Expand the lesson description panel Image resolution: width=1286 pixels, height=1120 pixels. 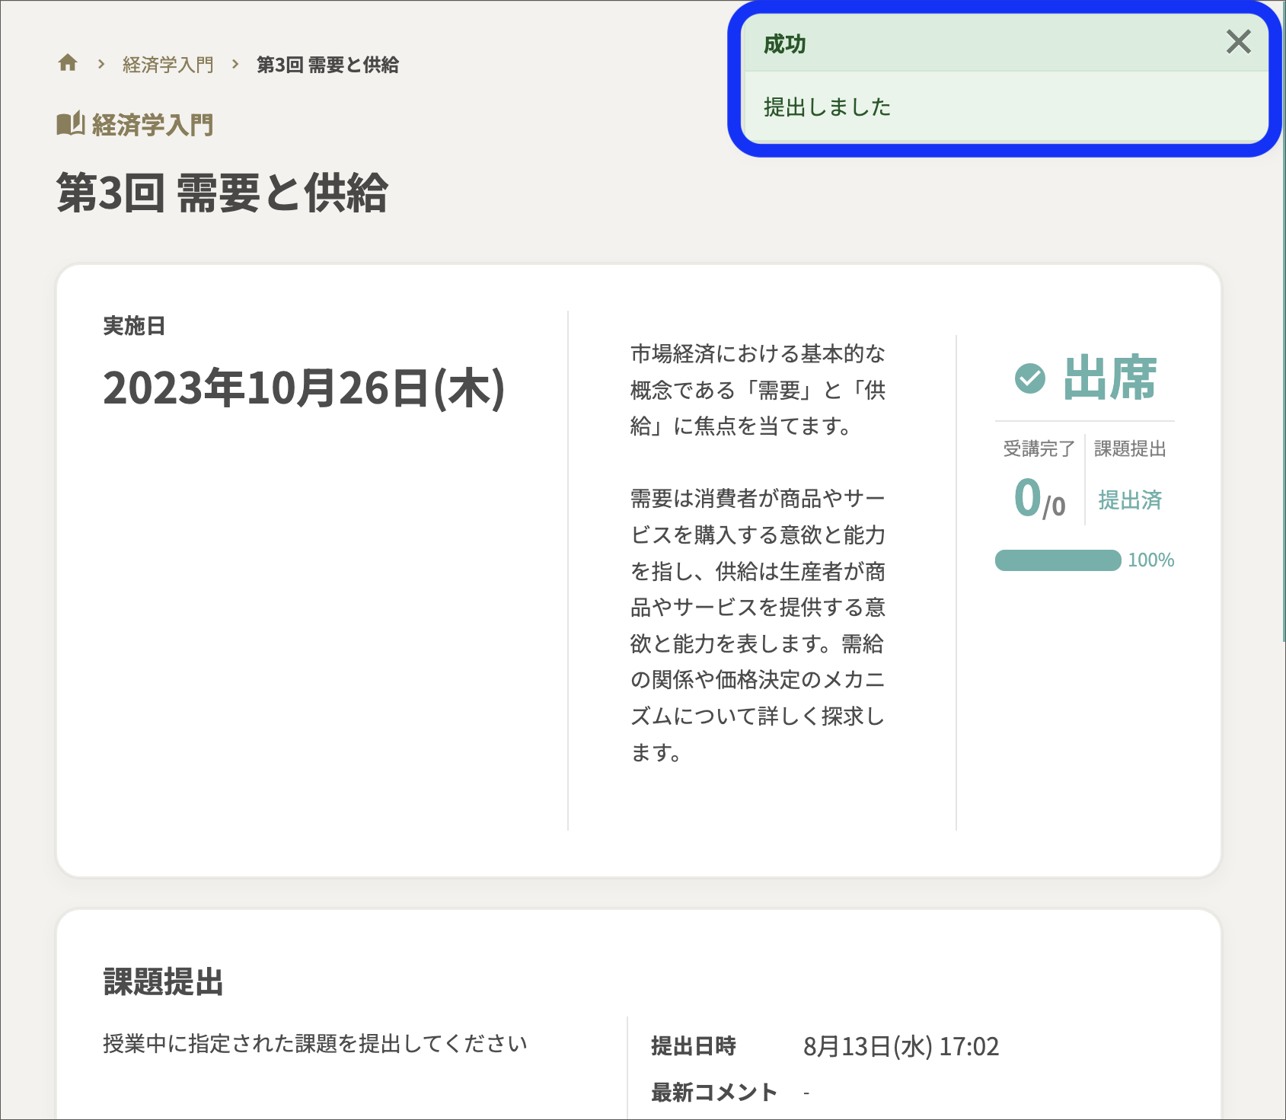(x=758, y=552)
